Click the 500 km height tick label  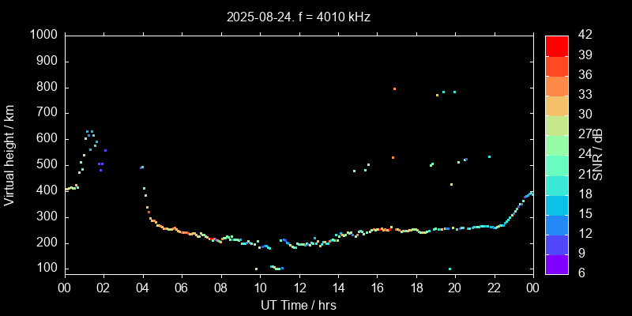pos(46,164)
